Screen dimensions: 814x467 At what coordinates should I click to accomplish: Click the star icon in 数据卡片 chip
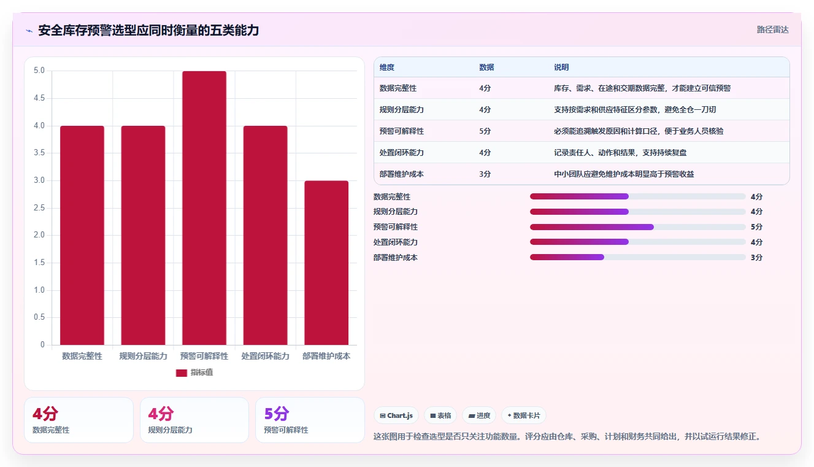509,415
